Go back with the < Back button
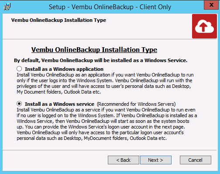The height and width of the screenshot is (174, 220). click(124, 160)
